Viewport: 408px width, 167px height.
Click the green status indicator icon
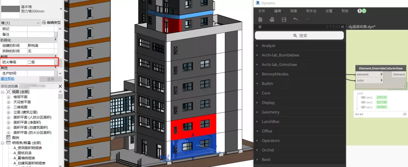[x=364, y=11]
